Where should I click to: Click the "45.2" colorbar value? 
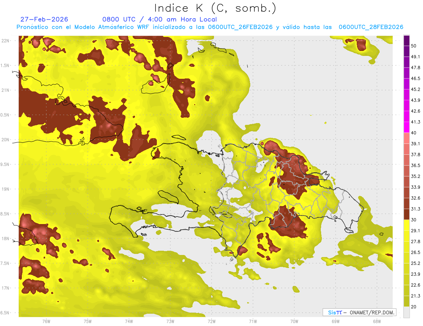click(x=416, y=89)
